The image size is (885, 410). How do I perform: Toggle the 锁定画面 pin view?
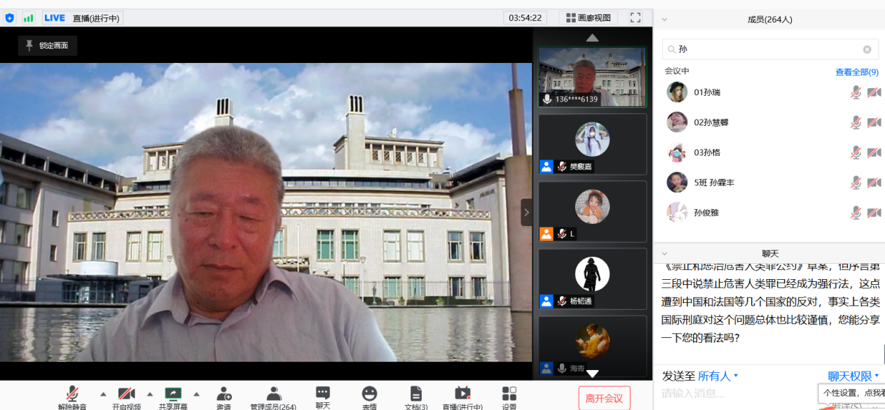[48, 45]
